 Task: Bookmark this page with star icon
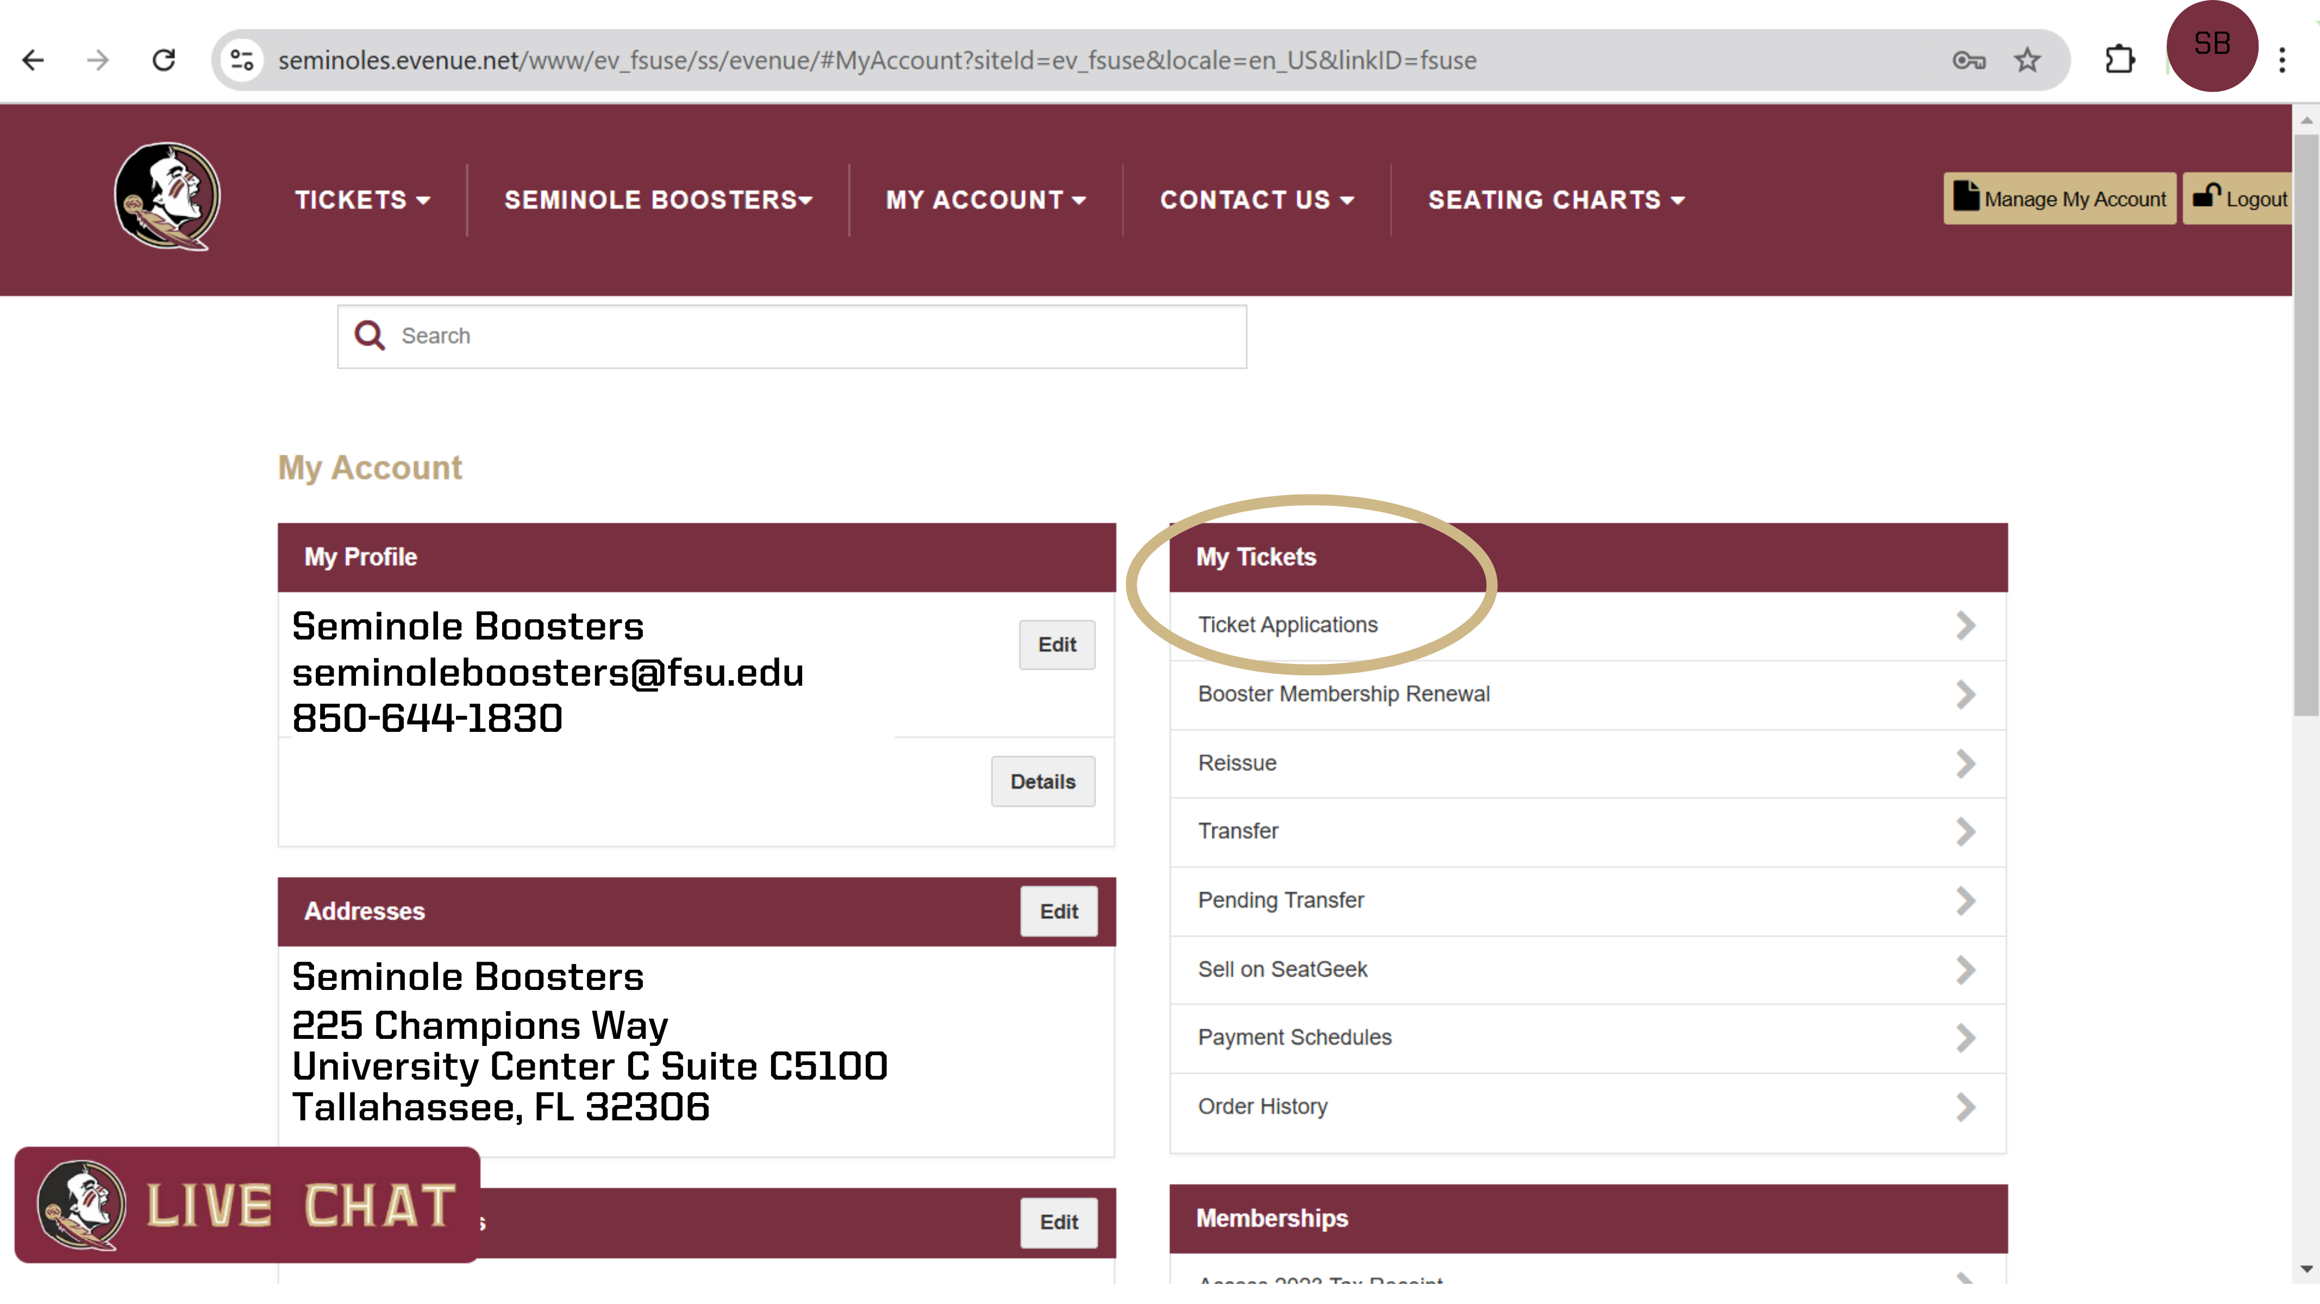tap(2027, 60)
